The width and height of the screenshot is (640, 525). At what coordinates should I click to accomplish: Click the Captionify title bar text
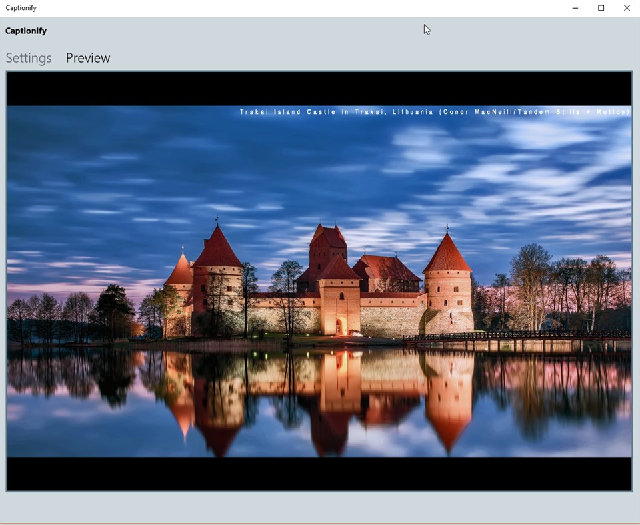click(x=21, y=7)
